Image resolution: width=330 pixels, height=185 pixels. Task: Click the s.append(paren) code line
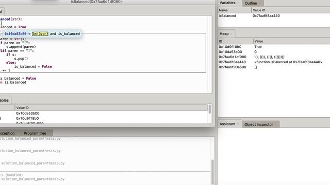point(21,47)
